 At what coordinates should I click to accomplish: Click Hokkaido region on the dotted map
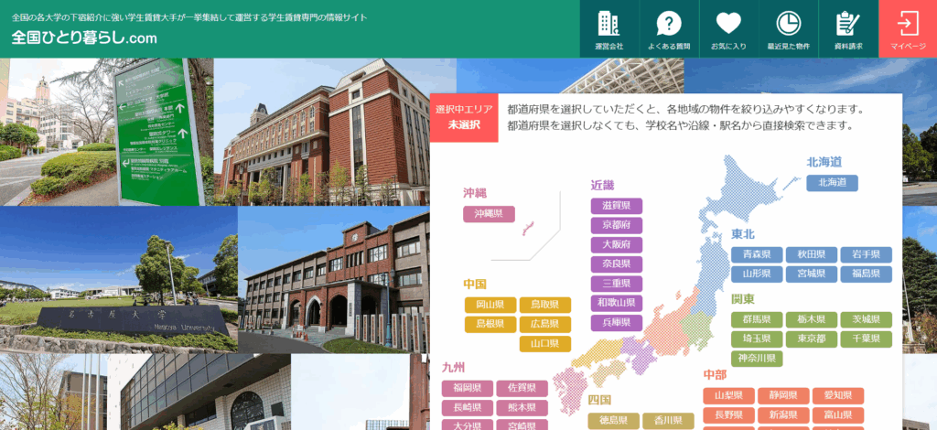click(739, 192)
